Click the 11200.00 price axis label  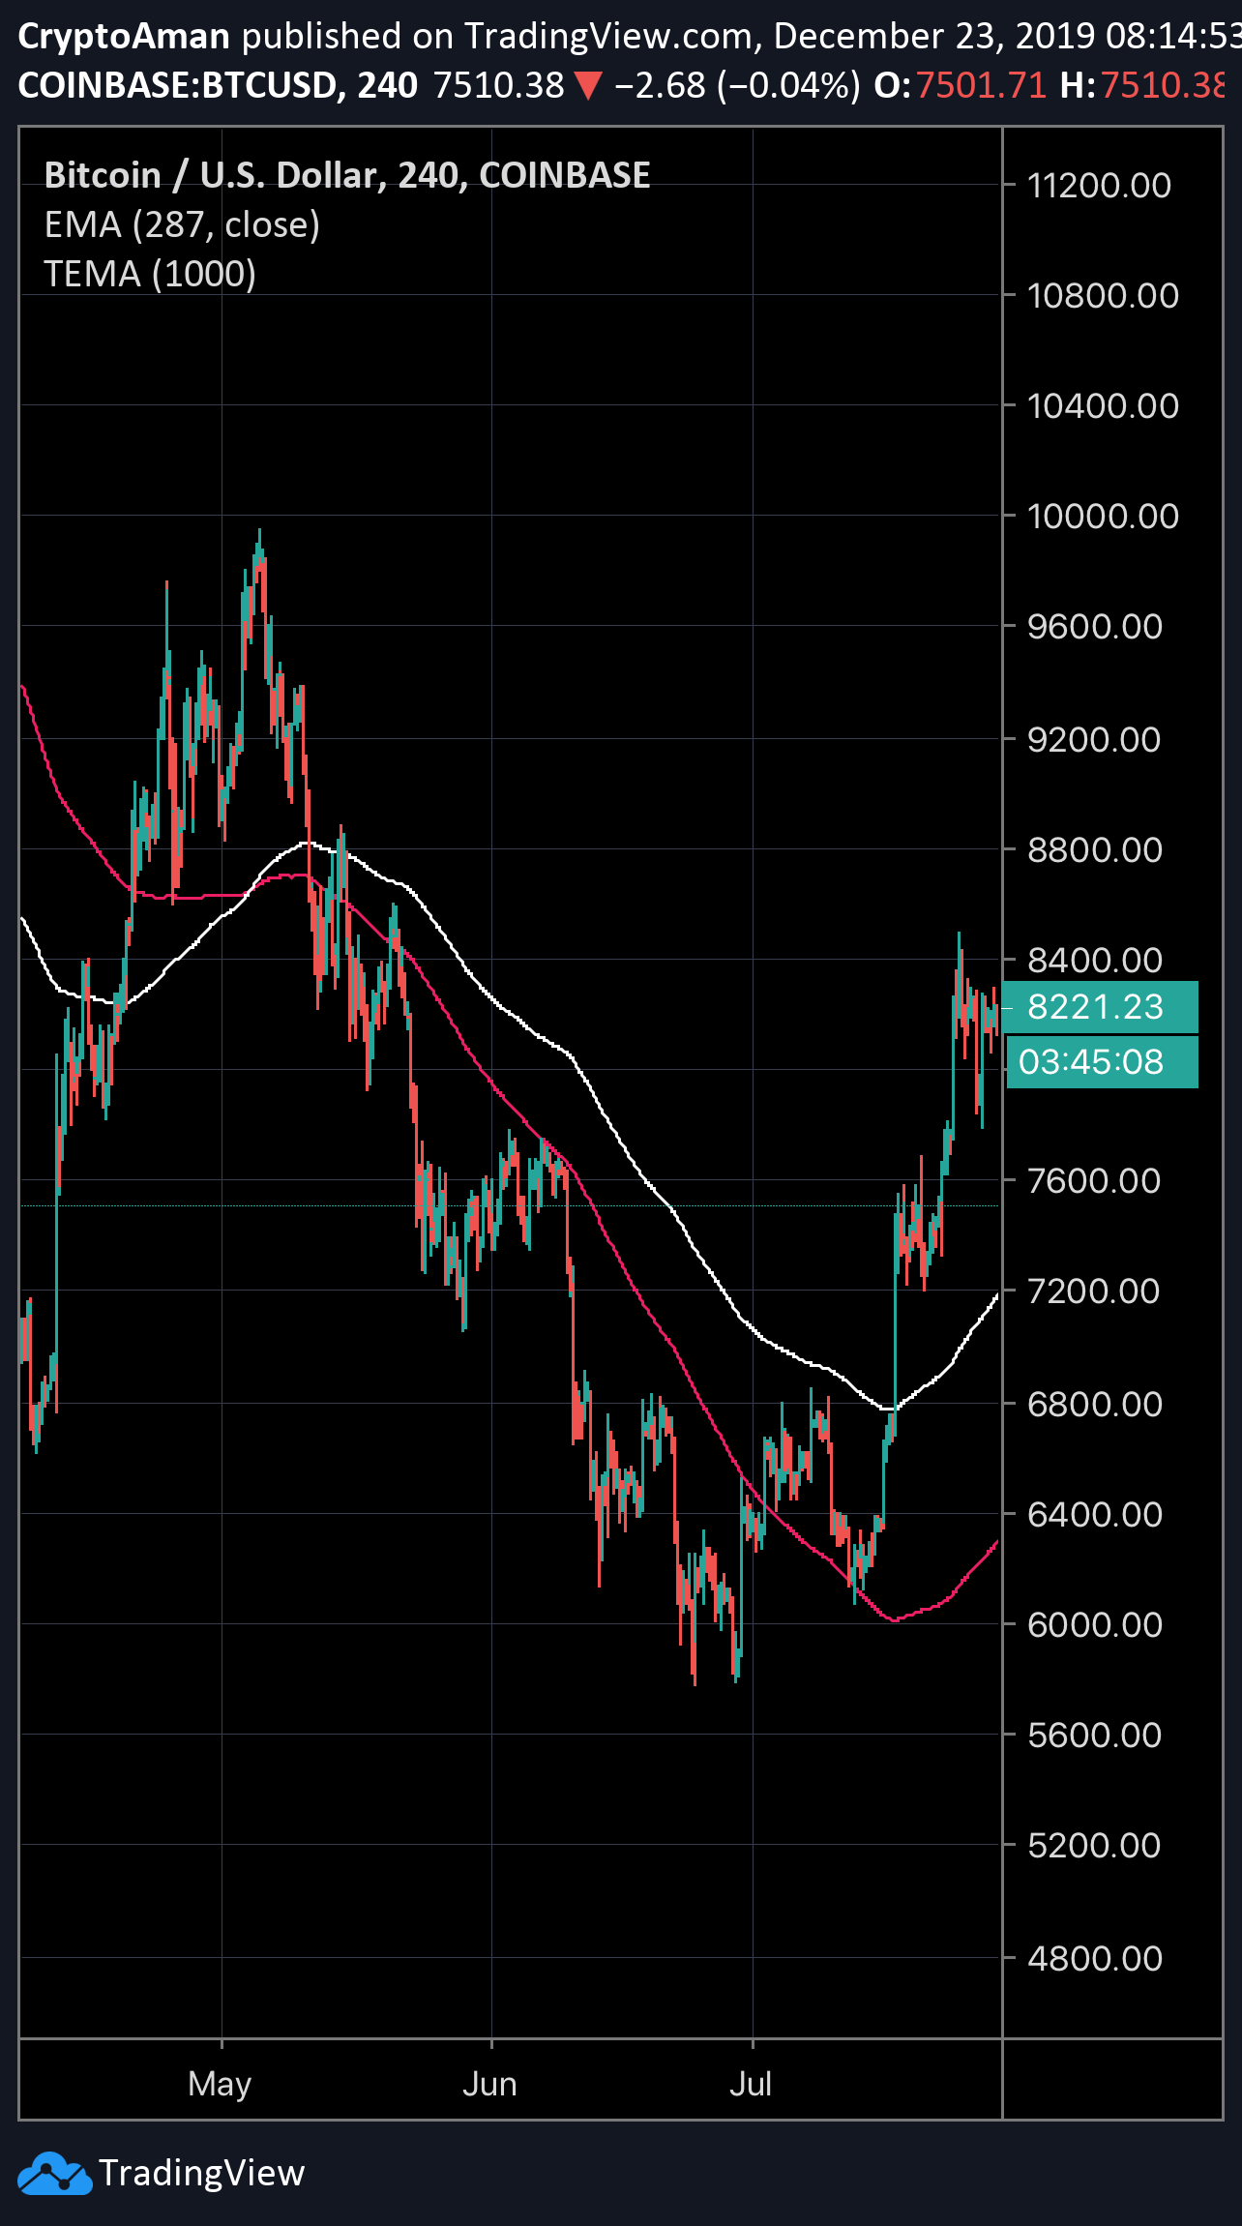tap(1099, 185)
